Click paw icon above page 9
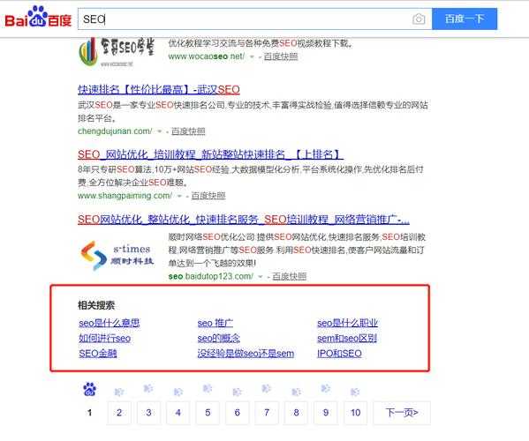529x441 pixels. [325, 388]
